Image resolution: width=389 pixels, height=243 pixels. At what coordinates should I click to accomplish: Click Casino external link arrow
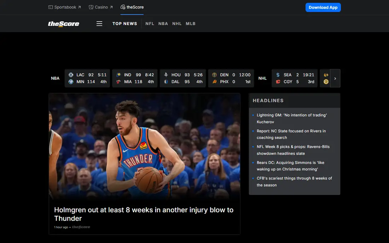[x=111, y=7]
